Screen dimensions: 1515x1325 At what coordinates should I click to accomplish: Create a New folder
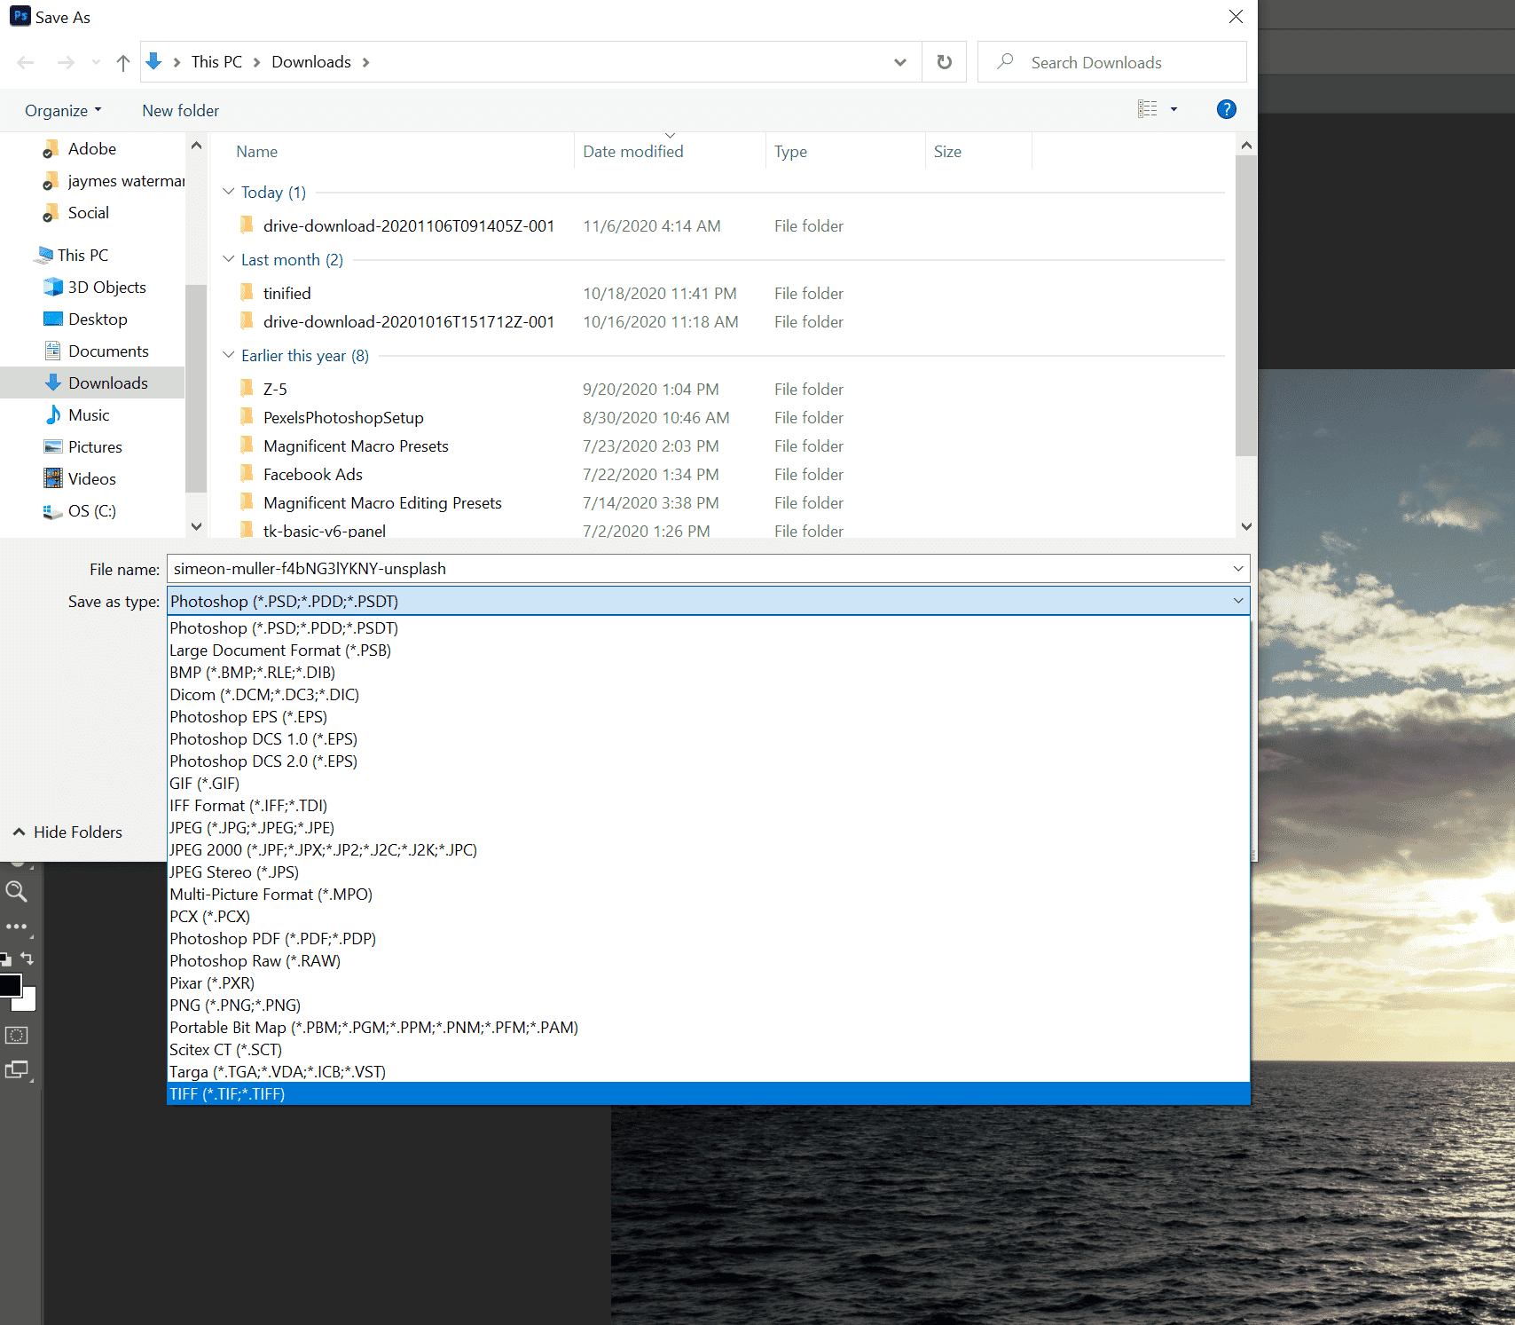(180, 109)
